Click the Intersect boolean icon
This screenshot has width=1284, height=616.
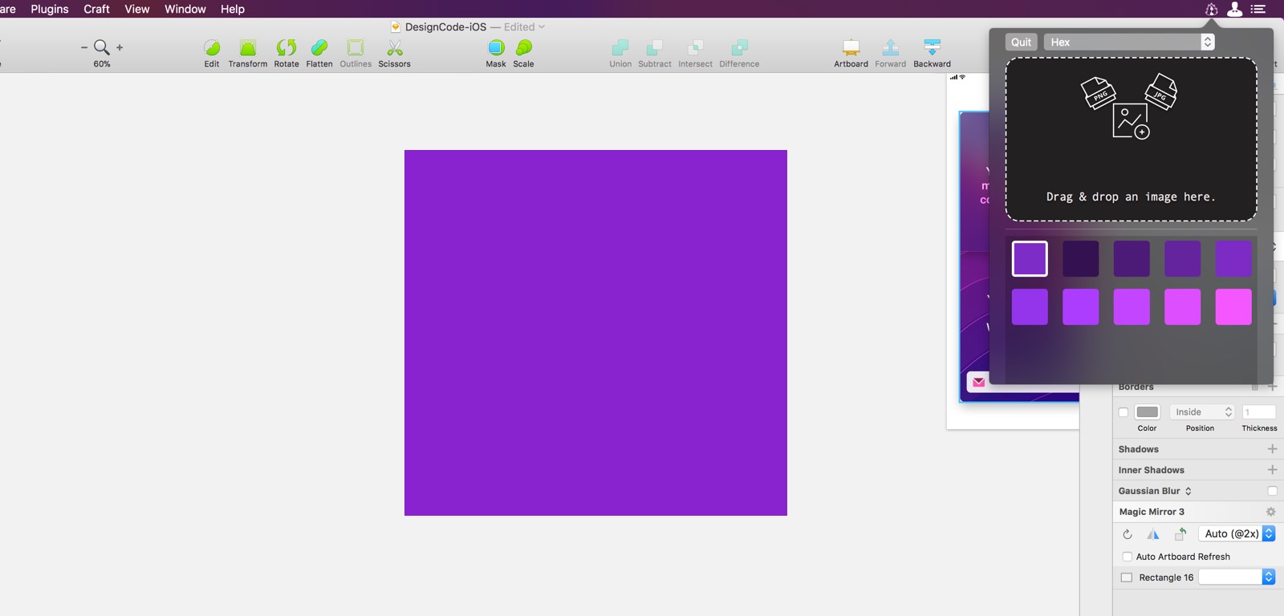pos(696,48)
